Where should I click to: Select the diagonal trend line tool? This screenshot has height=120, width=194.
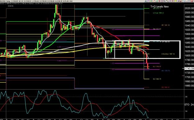tap(167, 1)
